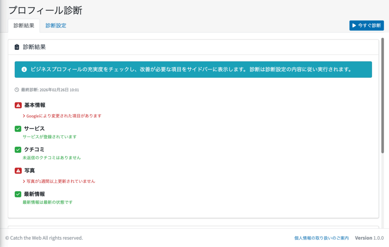Click the clipboard icon in 診断結果 header
This screenshot has height=247, width=389.
point(17,47)
